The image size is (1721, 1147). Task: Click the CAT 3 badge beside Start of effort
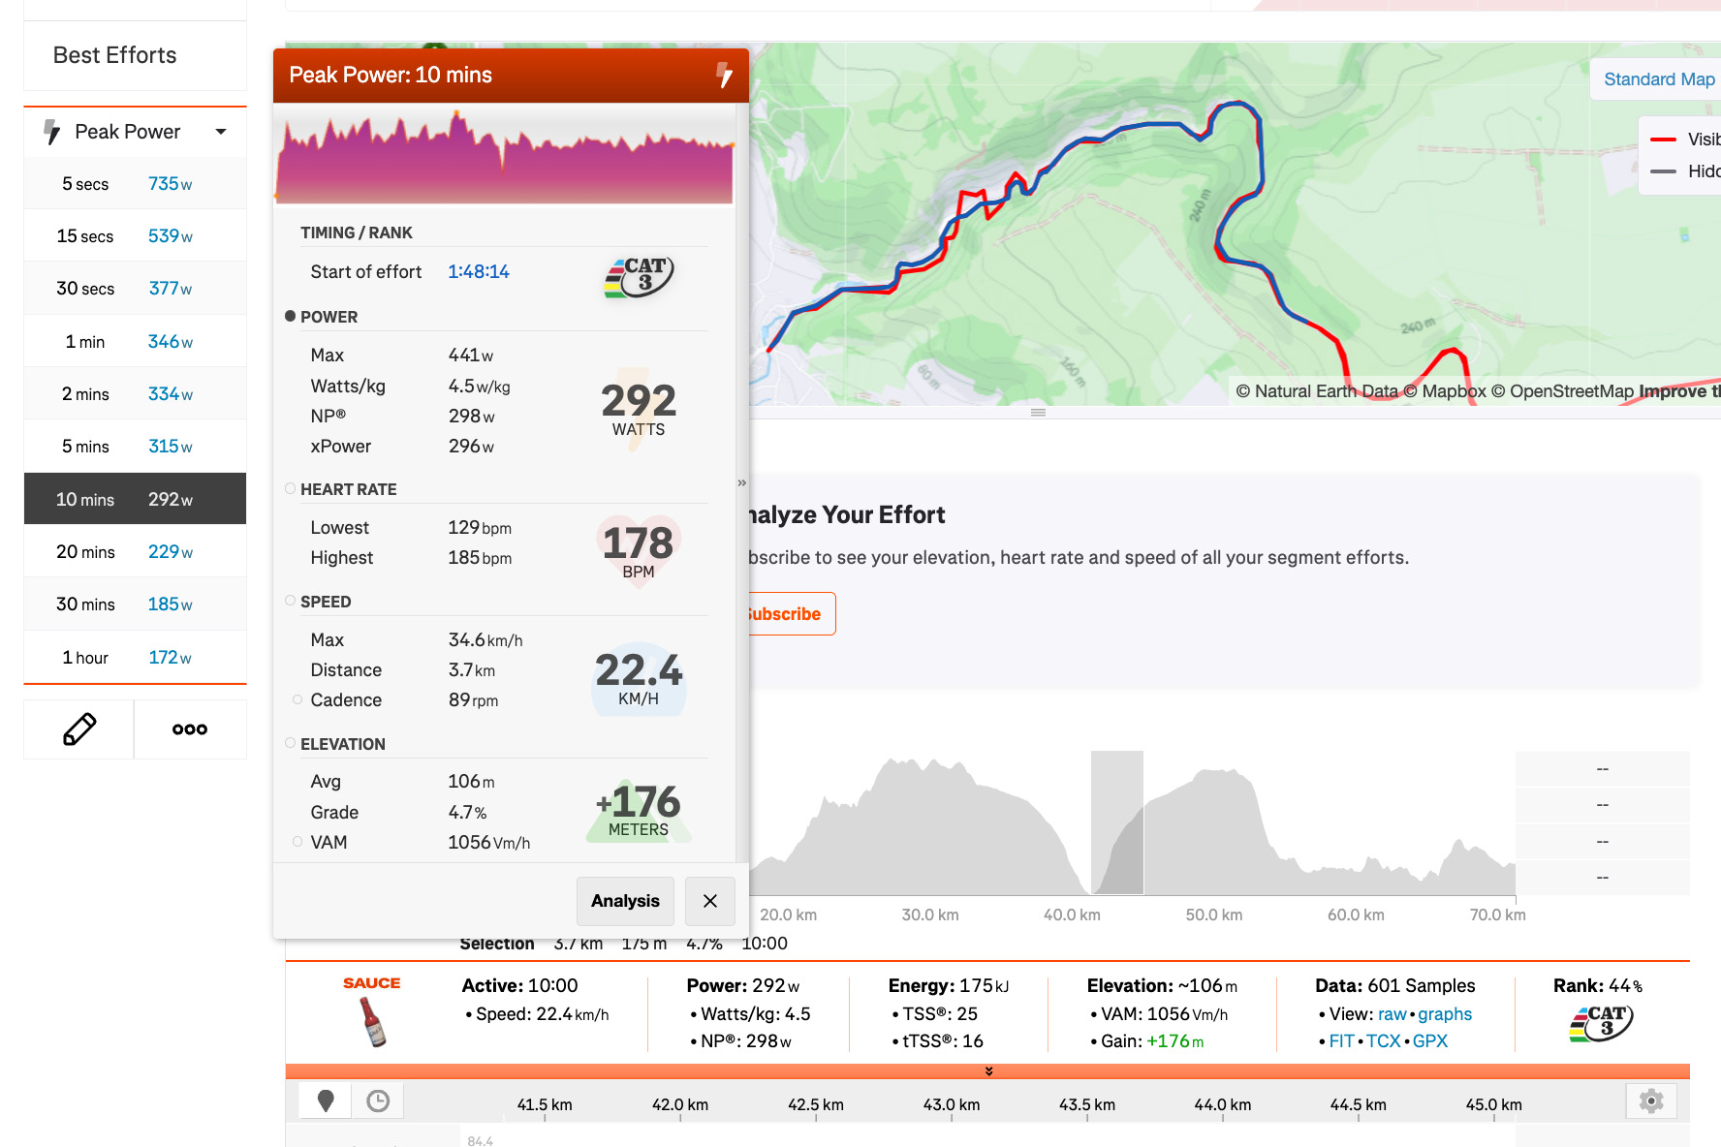pos(639,277)
